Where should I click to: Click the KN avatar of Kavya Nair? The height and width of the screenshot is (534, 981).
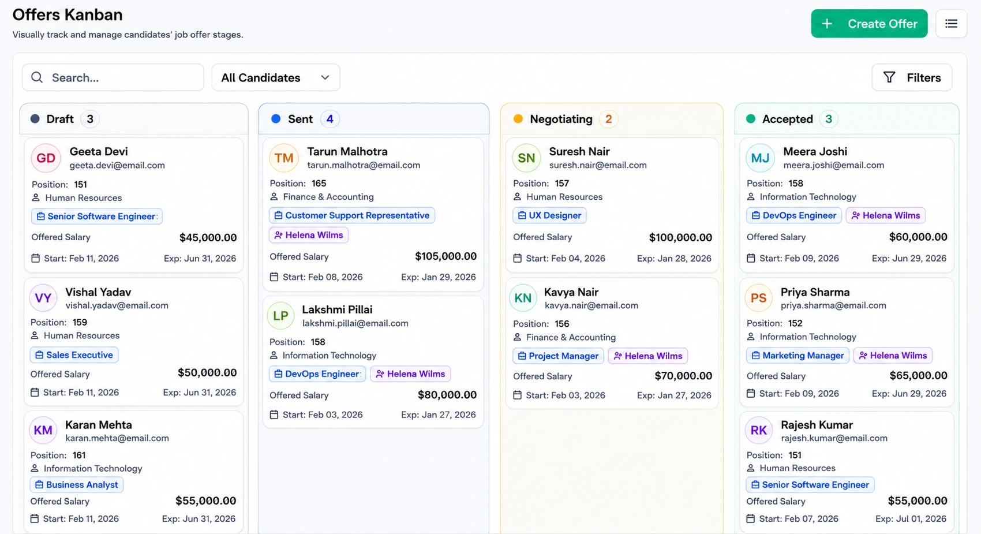tap(523, 298)
